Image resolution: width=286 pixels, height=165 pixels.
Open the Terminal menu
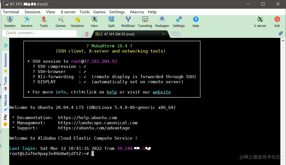click(x=11, y=12)
